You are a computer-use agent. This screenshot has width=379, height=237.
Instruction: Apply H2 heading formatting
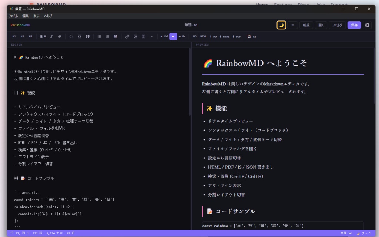(22, 36)
